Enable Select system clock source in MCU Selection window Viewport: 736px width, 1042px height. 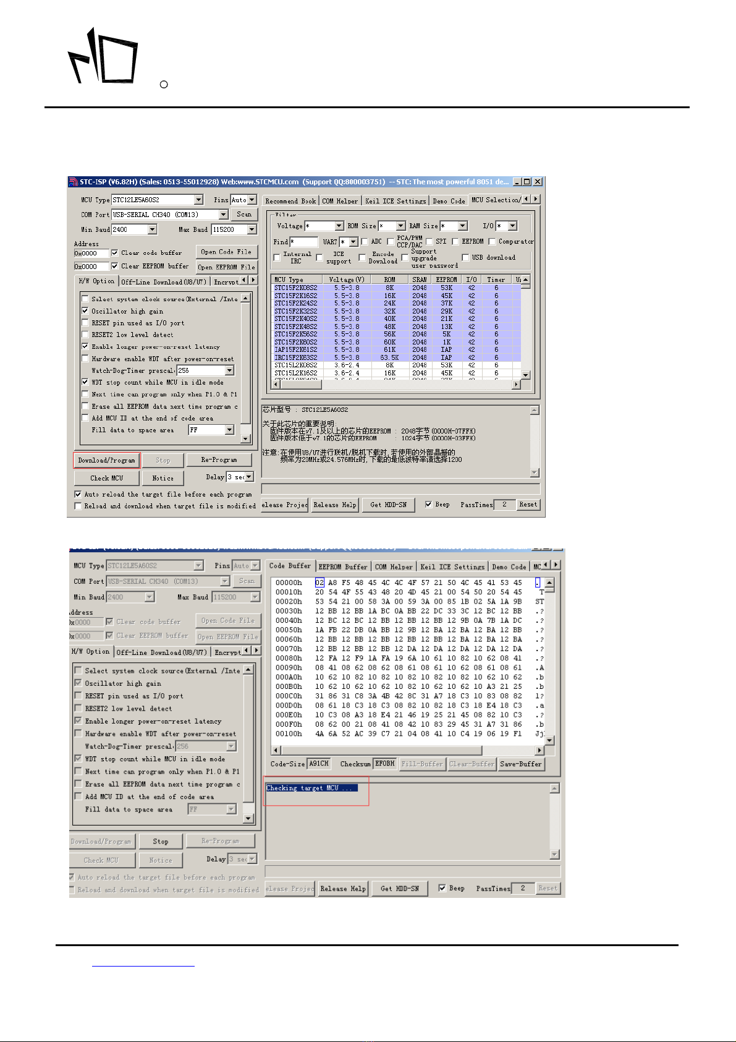point(85,299)
